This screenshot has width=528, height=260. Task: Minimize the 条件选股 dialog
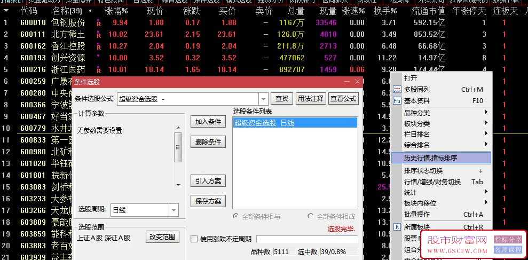(347, 82)
